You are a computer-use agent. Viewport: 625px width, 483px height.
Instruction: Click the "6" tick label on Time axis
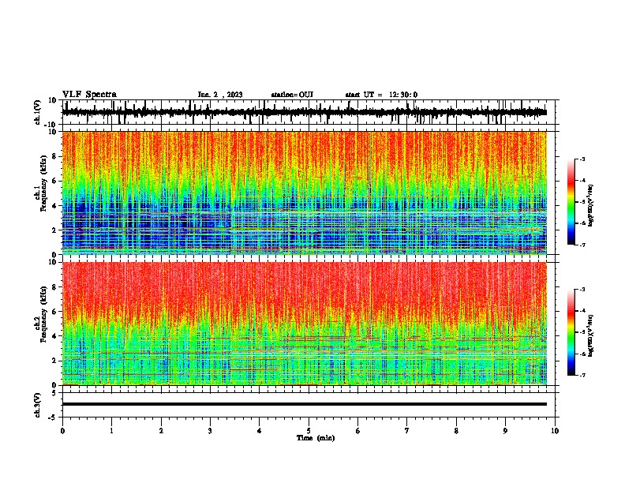click(x=358, y=431)
